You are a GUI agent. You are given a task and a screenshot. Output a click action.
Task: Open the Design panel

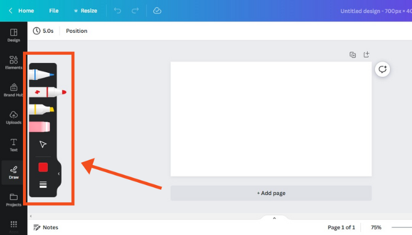14,35
